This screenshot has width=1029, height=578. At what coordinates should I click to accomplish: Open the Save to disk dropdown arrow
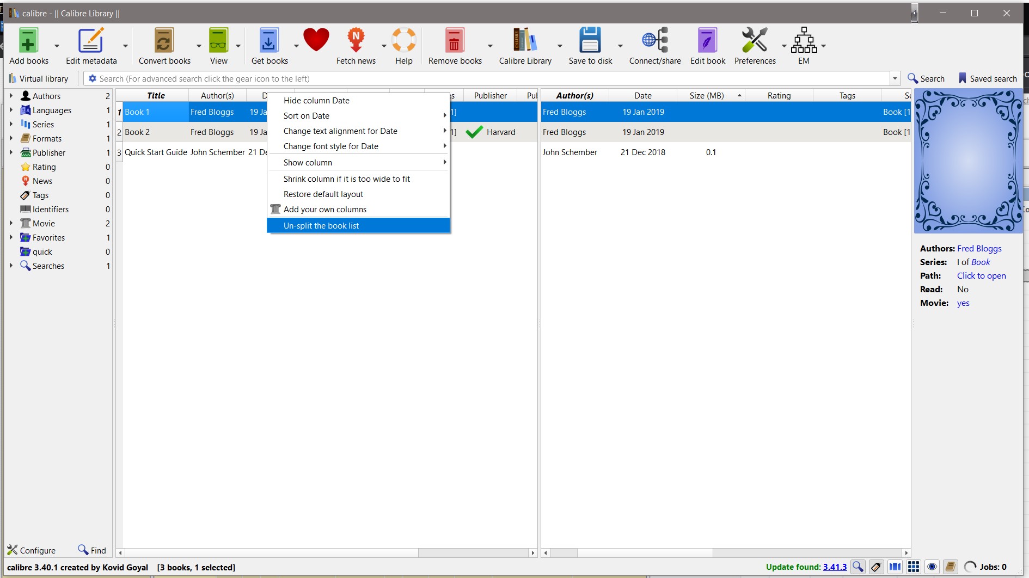[x=620, y=46]
